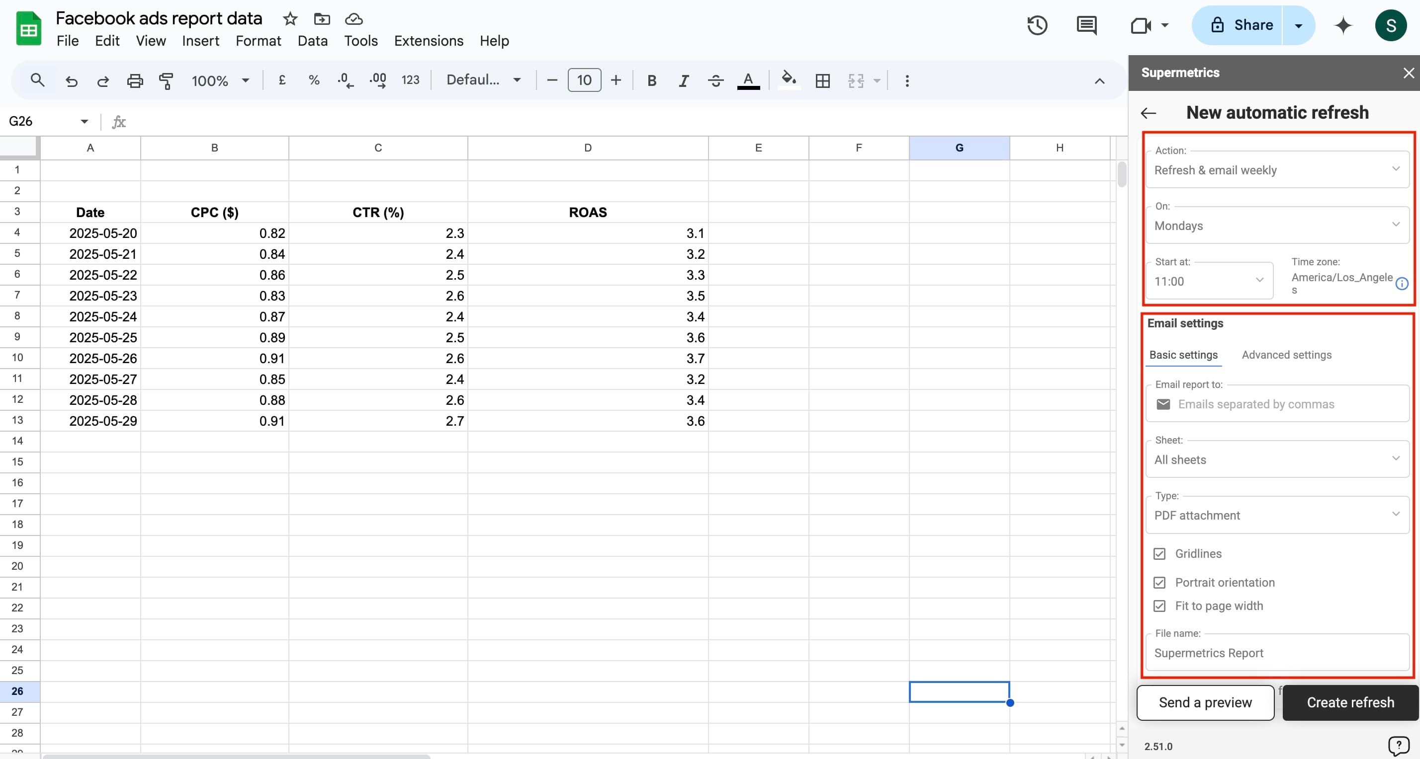Toggle Portrait orientation checkbox

tap(1159, 582)
